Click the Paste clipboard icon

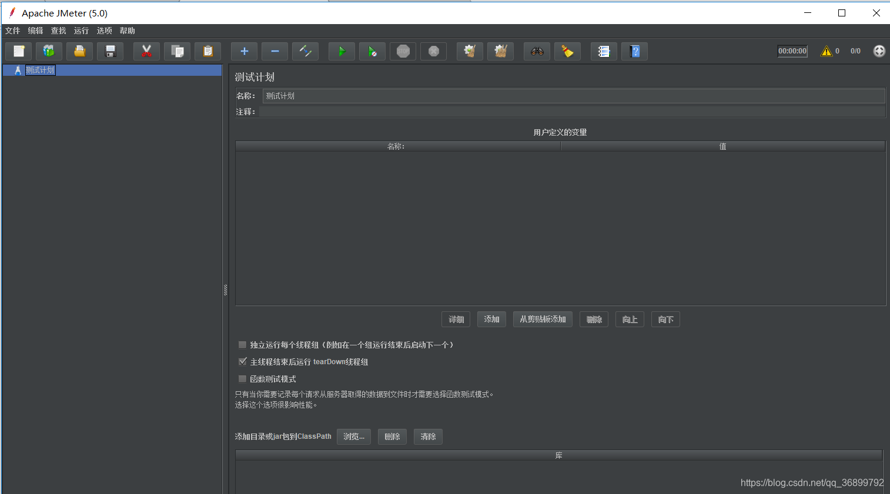click(208, 51)
